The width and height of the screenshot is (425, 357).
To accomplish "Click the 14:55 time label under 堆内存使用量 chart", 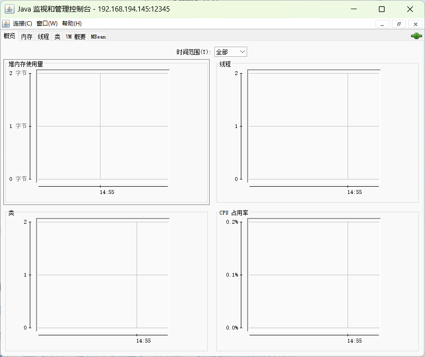I will tap(107, 192).
